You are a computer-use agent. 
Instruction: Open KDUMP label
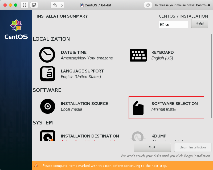click(159, 136)
